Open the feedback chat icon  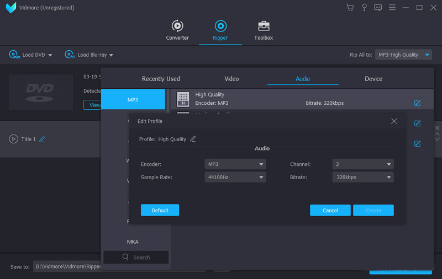coord(378,8)
